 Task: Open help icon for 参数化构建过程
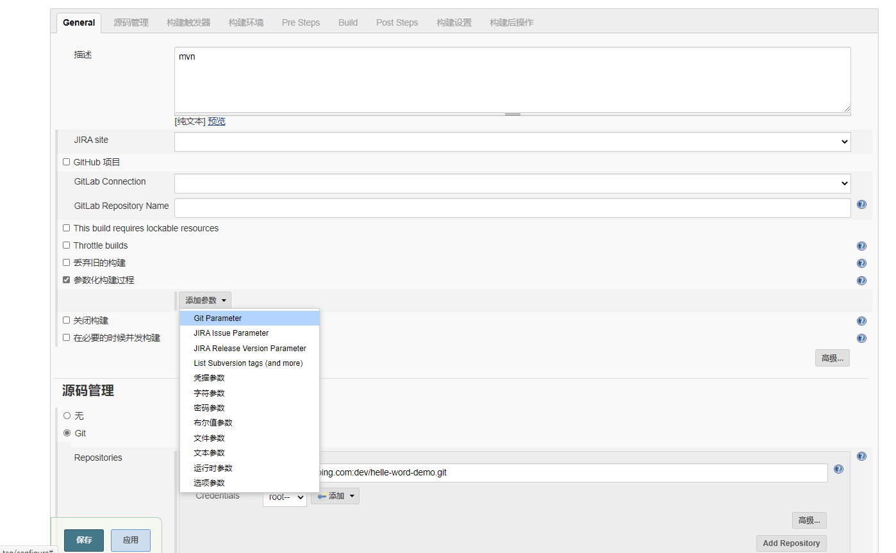[x=861, y=281]
